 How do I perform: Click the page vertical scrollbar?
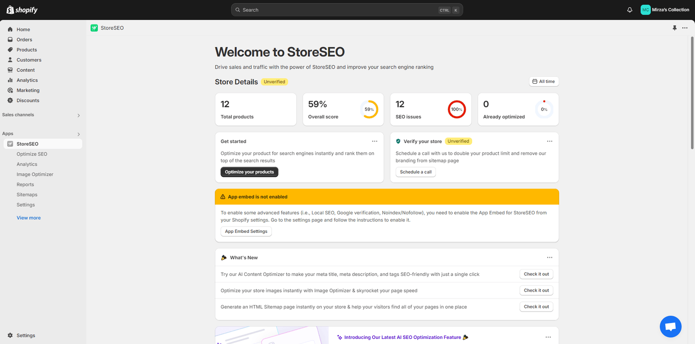point(693,93)
